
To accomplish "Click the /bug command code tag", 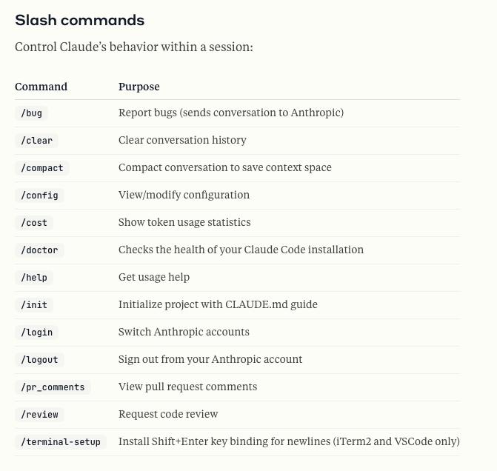I will (x=31, y=113).
